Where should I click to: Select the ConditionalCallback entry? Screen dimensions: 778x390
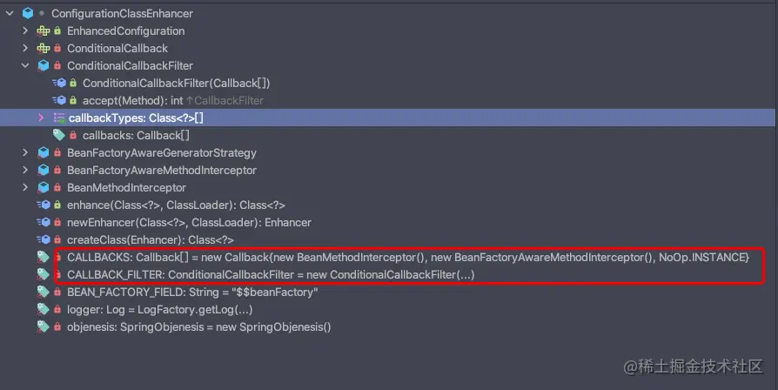coord(117,48)
